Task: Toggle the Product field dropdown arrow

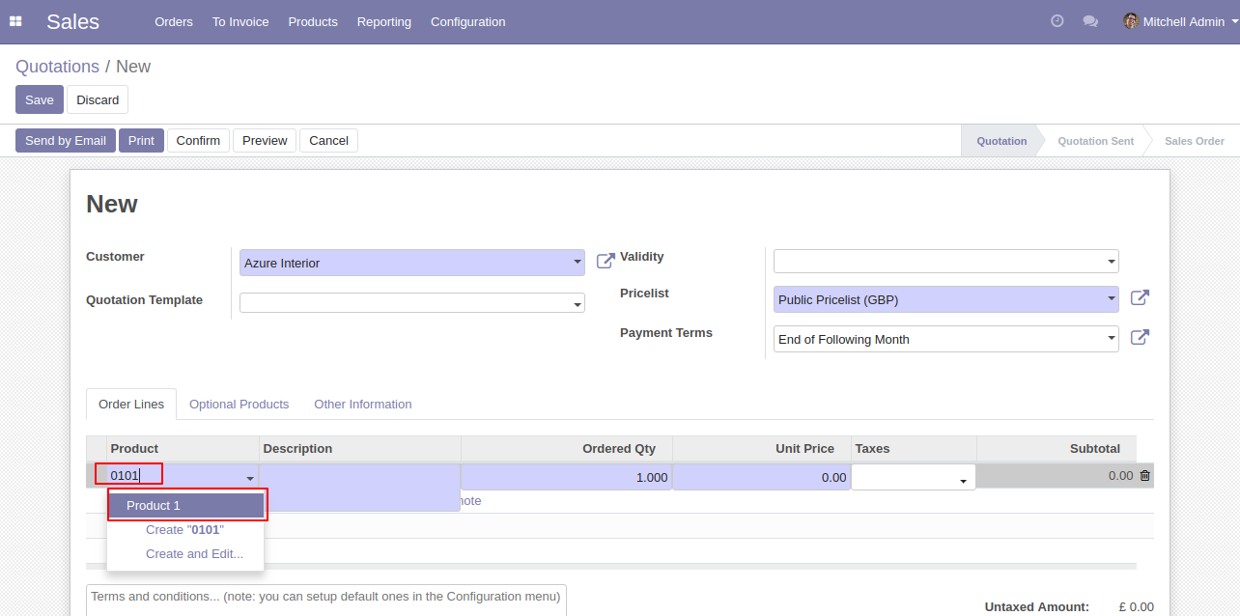Action: coord(250,478)
